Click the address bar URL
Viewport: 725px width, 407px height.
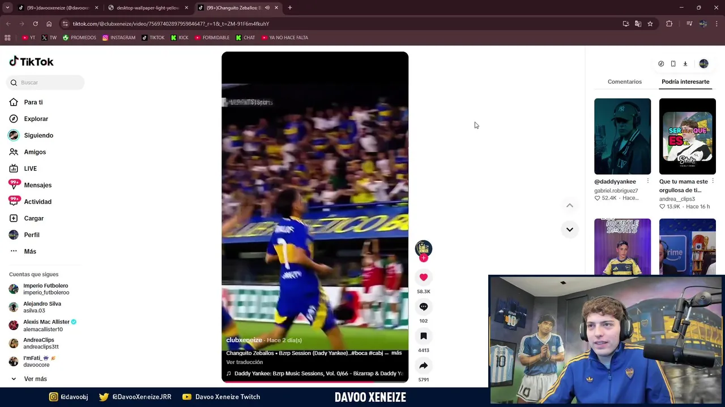(x=170, y=24)
